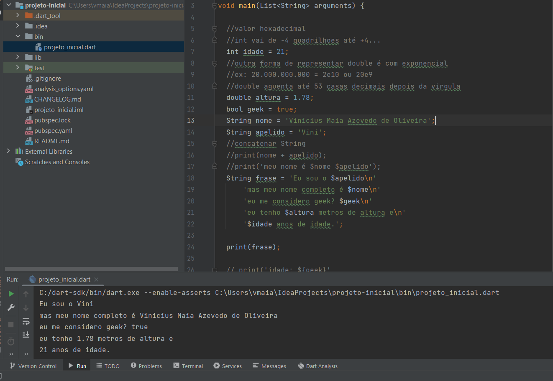The image size is (553, 381).
Task: Select the bin folder icon
Action: [x=29, y=36]
